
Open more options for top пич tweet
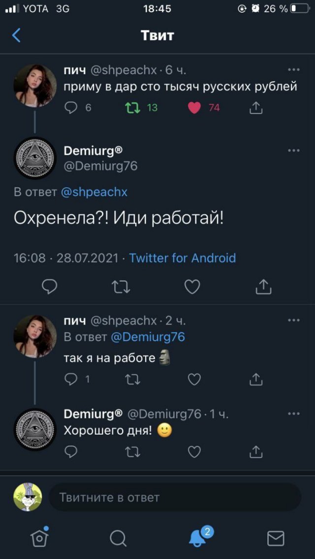(x=293, y=70)
